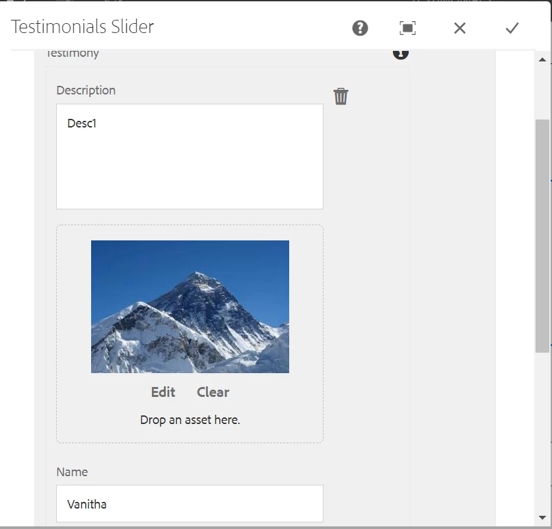This screenshot has height=529, width=552.
Task: Cancel the Testimonials Slider dialog with X
Action: pos(460,28)
